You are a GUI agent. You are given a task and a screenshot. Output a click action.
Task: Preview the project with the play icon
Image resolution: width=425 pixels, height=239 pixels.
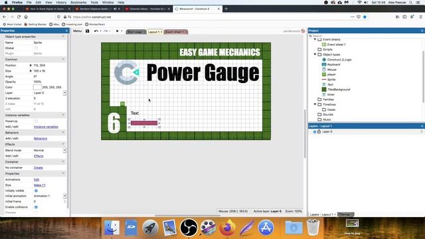pyautogui.click(x=118, y=31)
